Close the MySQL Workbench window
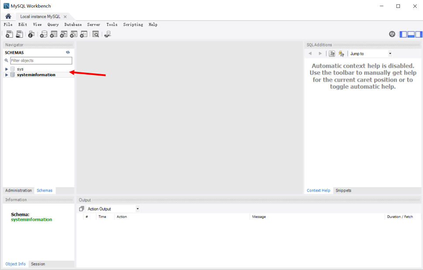423x270 pixels. click(415, 6)
